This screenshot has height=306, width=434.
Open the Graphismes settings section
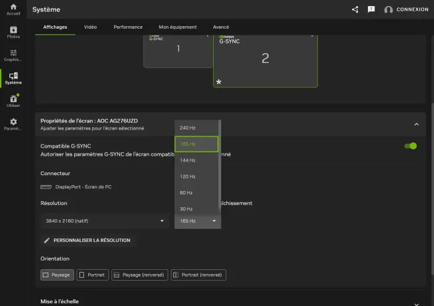tap(13, 55)
